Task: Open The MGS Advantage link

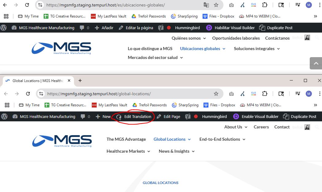Action: click(126, 139)
